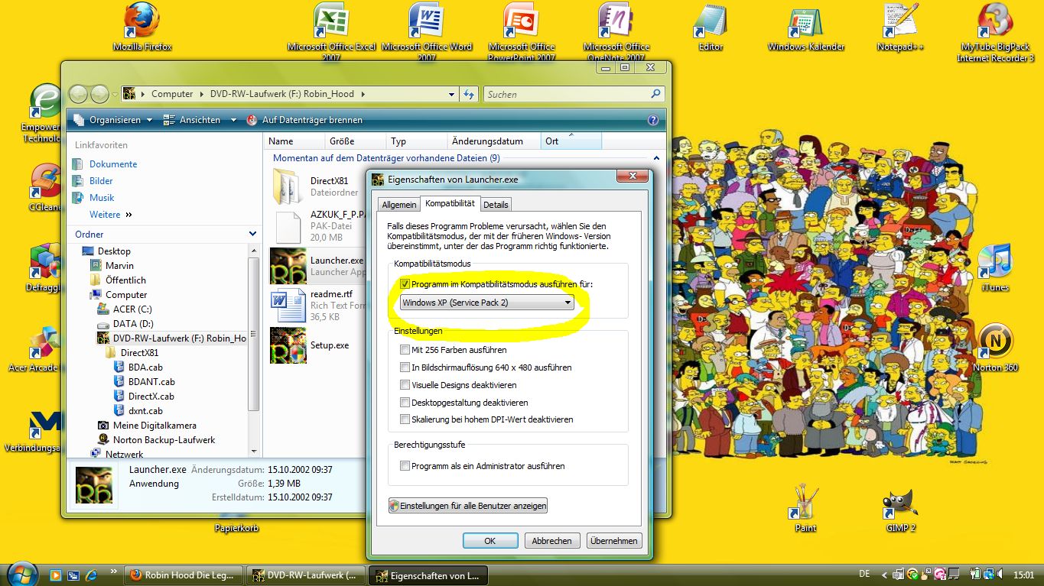Expand Weitere favorite links

click(x=110, y=215)
